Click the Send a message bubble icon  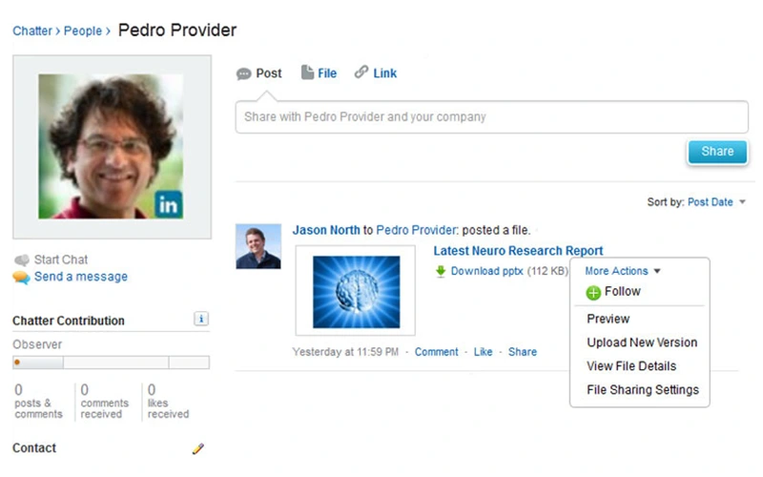21,278
